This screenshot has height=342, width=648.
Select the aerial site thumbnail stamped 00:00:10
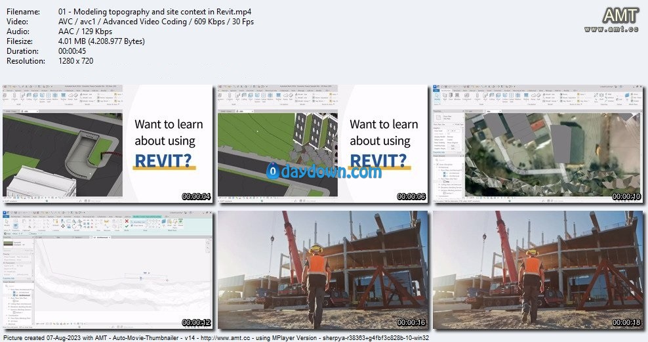coord(538,144)
